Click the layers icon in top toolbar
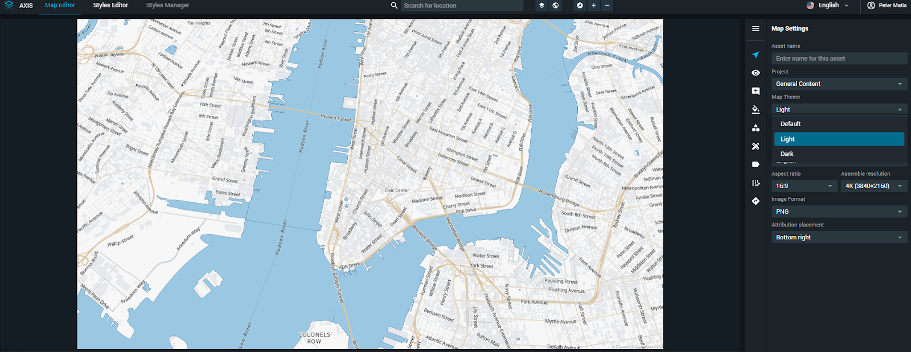The width and height of the screenshot is (911, 352). pos(541,6)
